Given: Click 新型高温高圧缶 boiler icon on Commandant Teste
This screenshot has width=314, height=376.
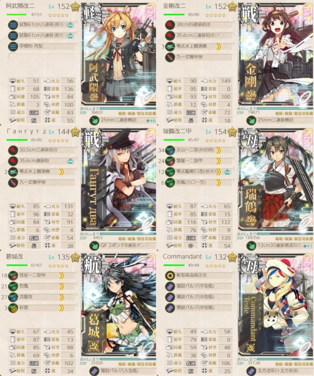Looking at the screenshot, I should point(170,275).
